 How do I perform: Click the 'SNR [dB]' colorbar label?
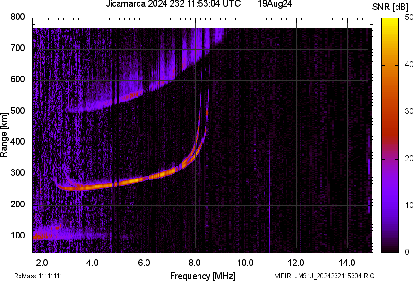click(390, 7)
